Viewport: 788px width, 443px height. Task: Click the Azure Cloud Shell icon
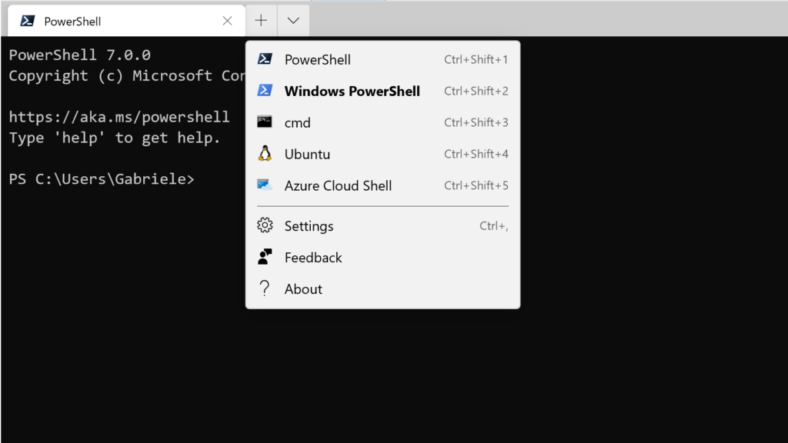(265, 185)
